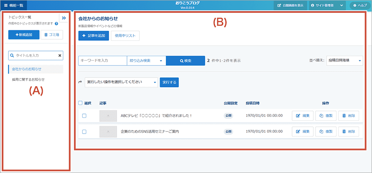
Task: Clear the title search with X icon
Action: tap(59, 55)
